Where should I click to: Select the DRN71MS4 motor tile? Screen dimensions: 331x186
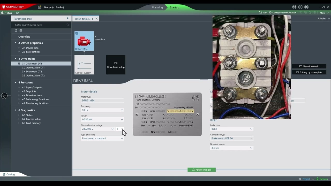tap(84, 41)
